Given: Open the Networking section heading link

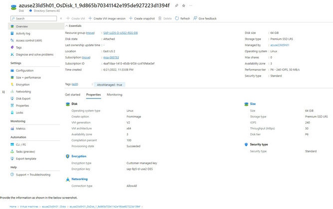Looking at the screenshot, I should [x=79, y=179].
